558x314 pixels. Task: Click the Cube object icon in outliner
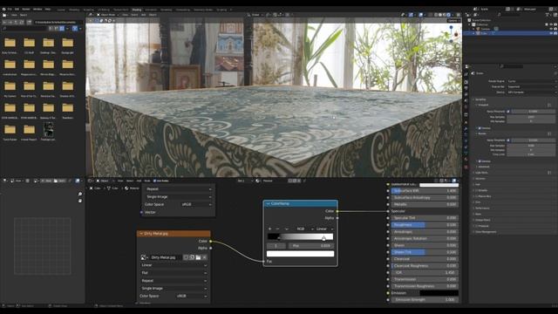click(478, 33)
